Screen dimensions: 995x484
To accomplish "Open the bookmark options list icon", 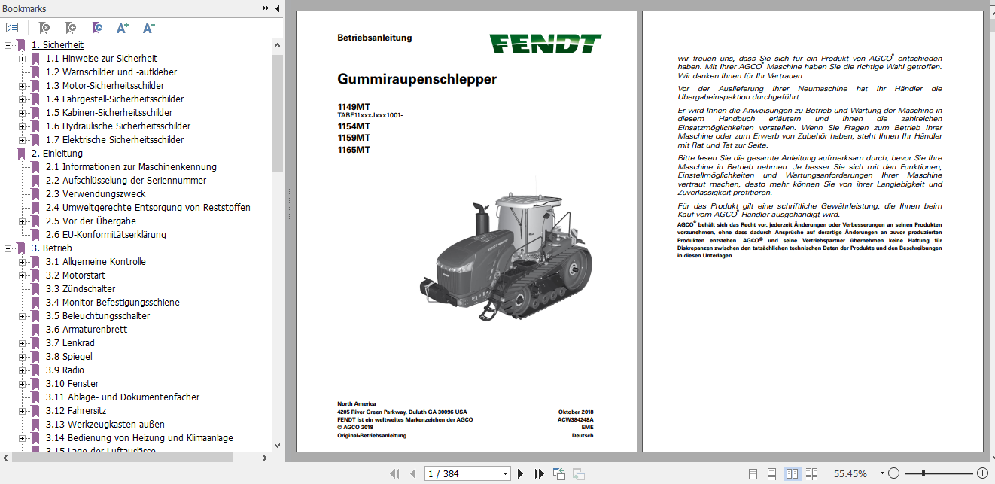I will click(12, 28).
